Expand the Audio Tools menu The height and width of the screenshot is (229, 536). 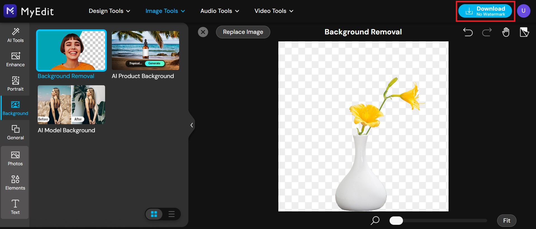pyautogui.click(x=220, y=11)
